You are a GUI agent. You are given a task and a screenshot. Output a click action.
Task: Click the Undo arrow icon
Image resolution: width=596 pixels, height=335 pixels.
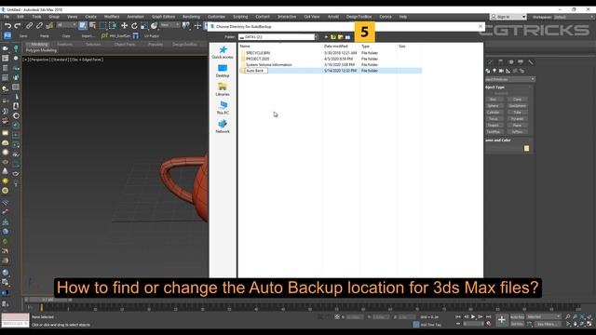point(7,26)
